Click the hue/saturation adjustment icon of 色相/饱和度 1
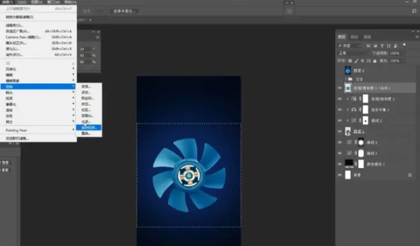 [354, 99]
